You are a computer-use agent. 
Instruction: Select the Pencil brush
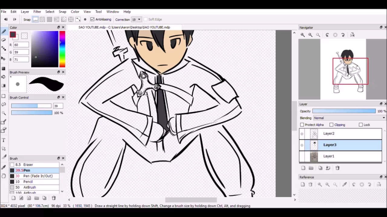click(34, 182)
